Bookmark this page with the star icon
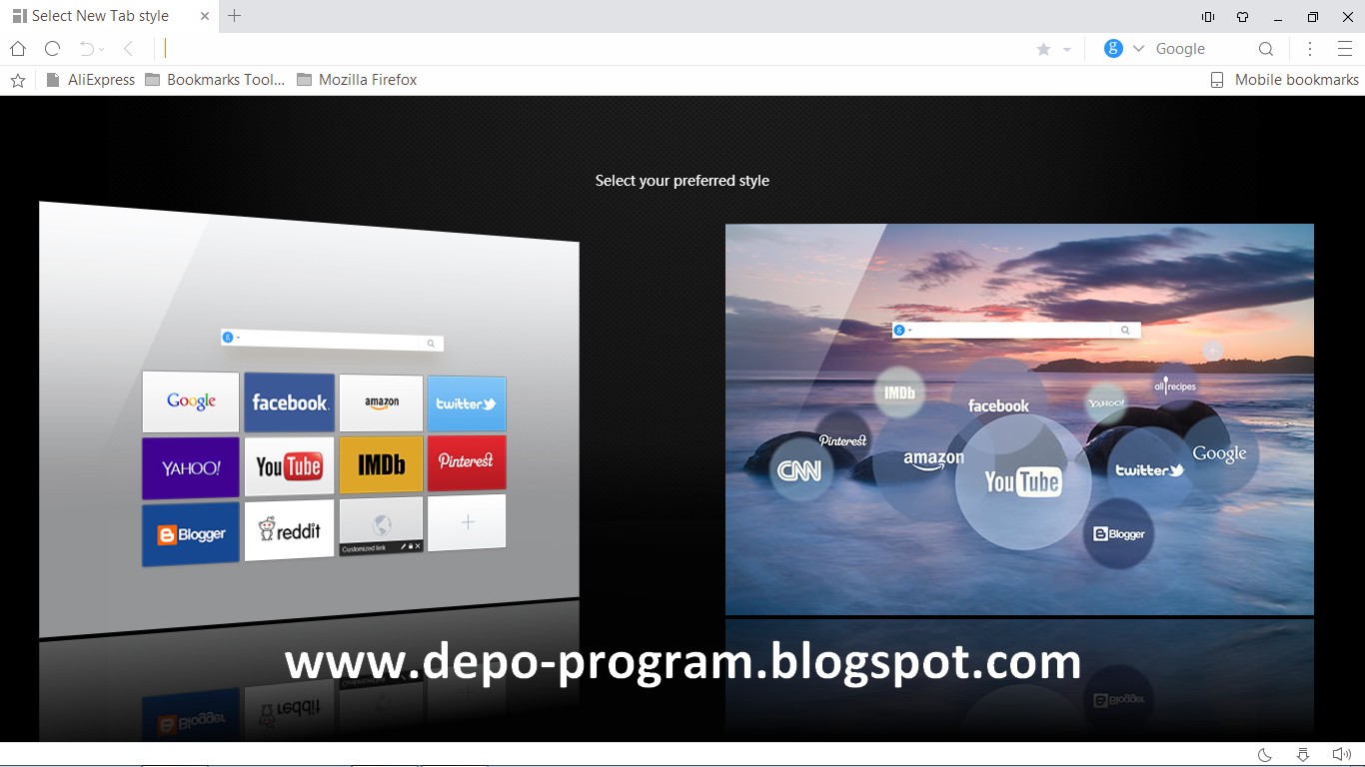The image size is (1365, 767). [1043, 49]
